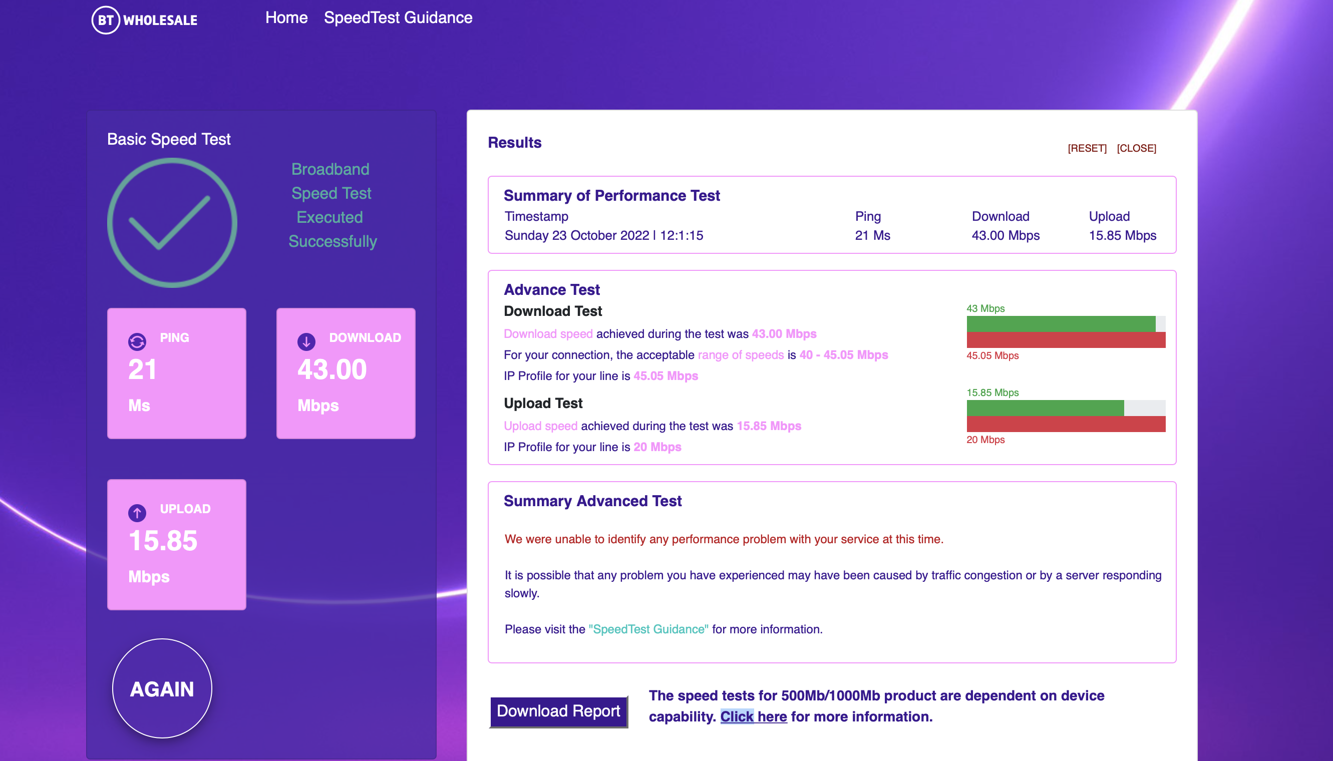The height and width of the screenshot is (761, 1333).
Task: Click the green 43 Mbps download bar
Action: pos(1060,324)
